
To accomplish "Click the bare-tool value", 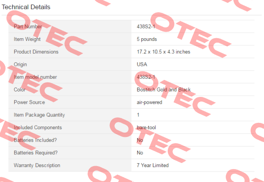I will point(146,127).
